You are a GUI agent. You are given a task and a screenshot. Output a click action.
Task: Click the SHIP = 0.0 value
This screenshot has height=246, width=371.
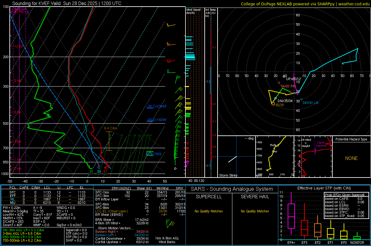tap(74, 240)
